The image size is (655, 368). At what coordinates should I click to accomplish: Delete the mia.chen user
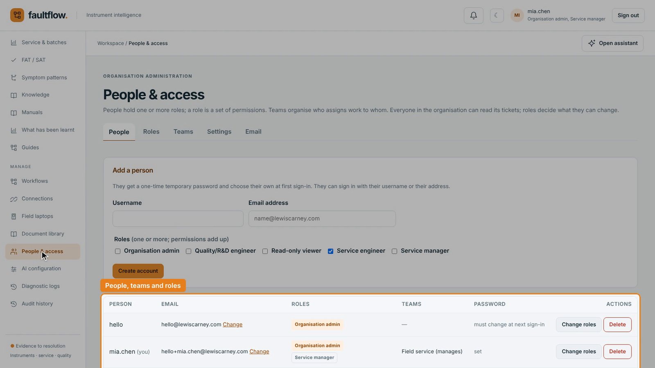point(617,352)
